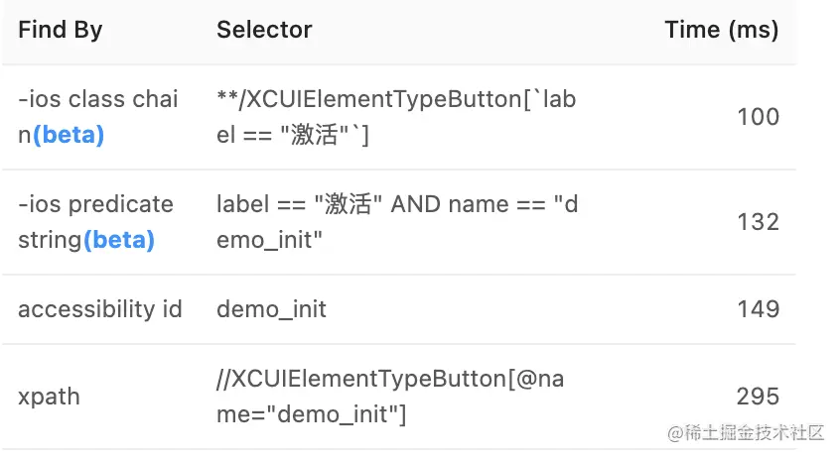Select the 295 ms time value
840x458 pixels.
click(x=758, y=397)
